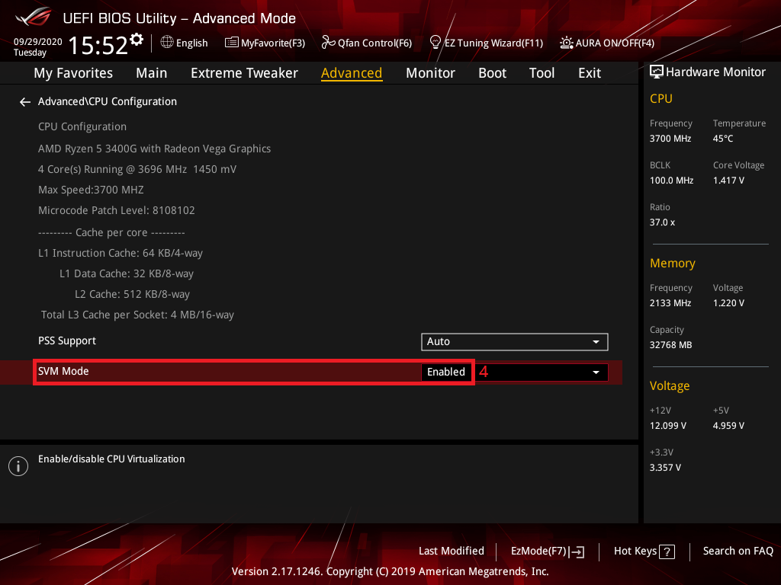Open the SVM Mode dropdown arrow
This screenshot has width=781, height=585.
(595, 372)
